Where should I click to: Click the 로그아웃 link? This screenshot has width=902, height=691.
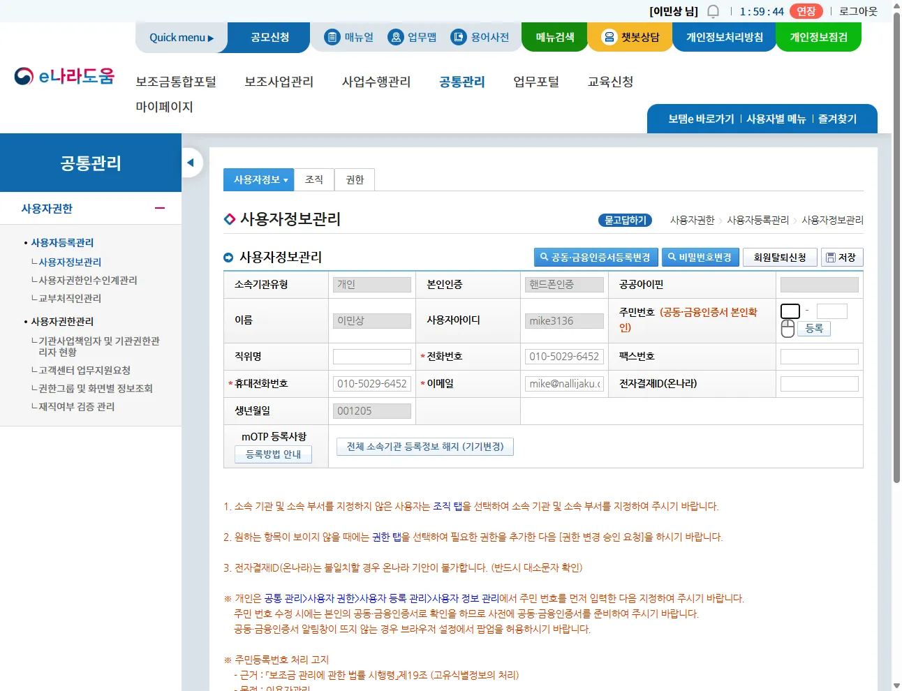858,11
